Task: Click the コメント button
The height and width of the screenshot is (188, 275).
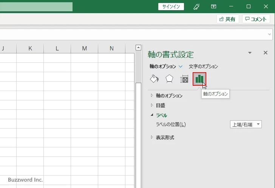Action: coord(256,19)
